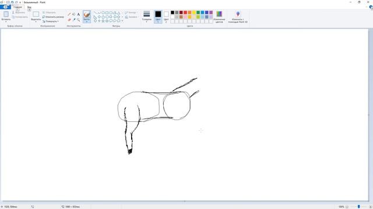Click the Copy (Копировать) button

[x=20, y=17]
